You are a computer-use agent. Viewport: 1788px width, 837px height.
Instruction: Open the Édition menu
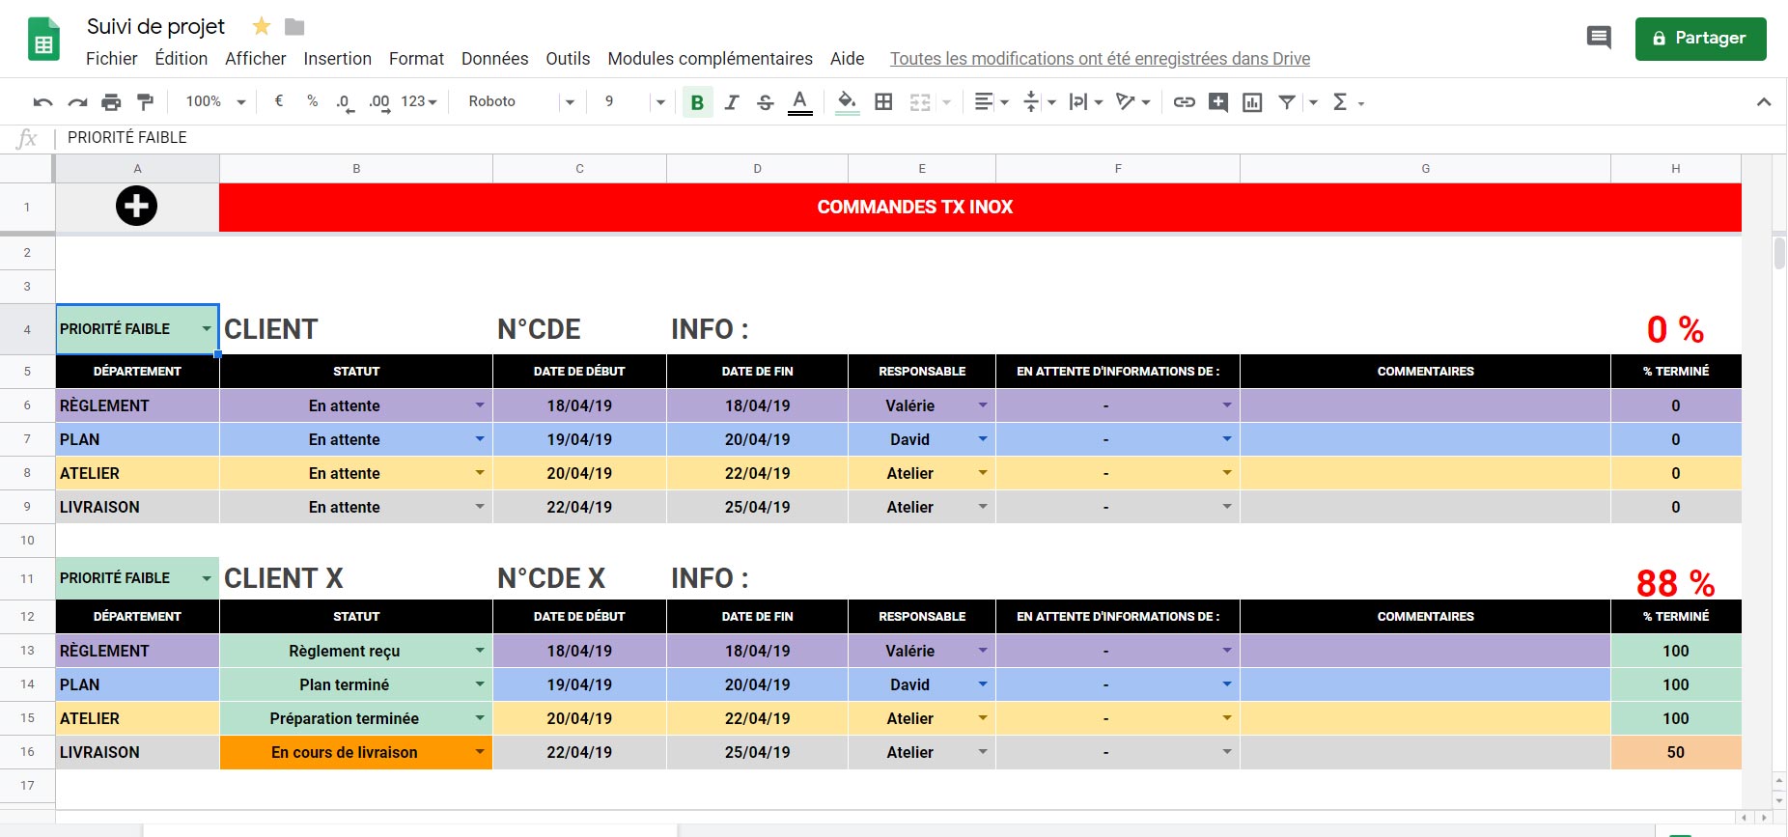(x=182, y=58)
